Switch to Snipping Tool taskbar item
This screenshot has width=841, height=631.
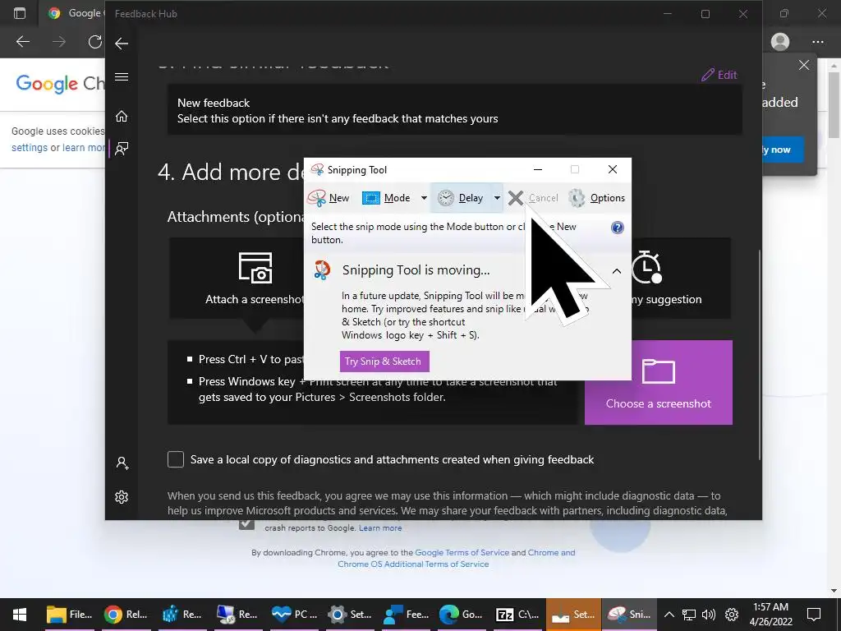point(629,615)
